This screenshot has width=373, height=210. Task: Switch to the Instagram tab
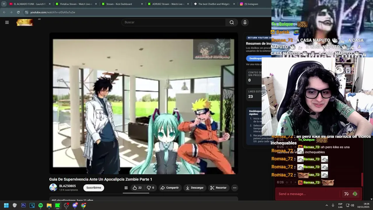point(254,4)
